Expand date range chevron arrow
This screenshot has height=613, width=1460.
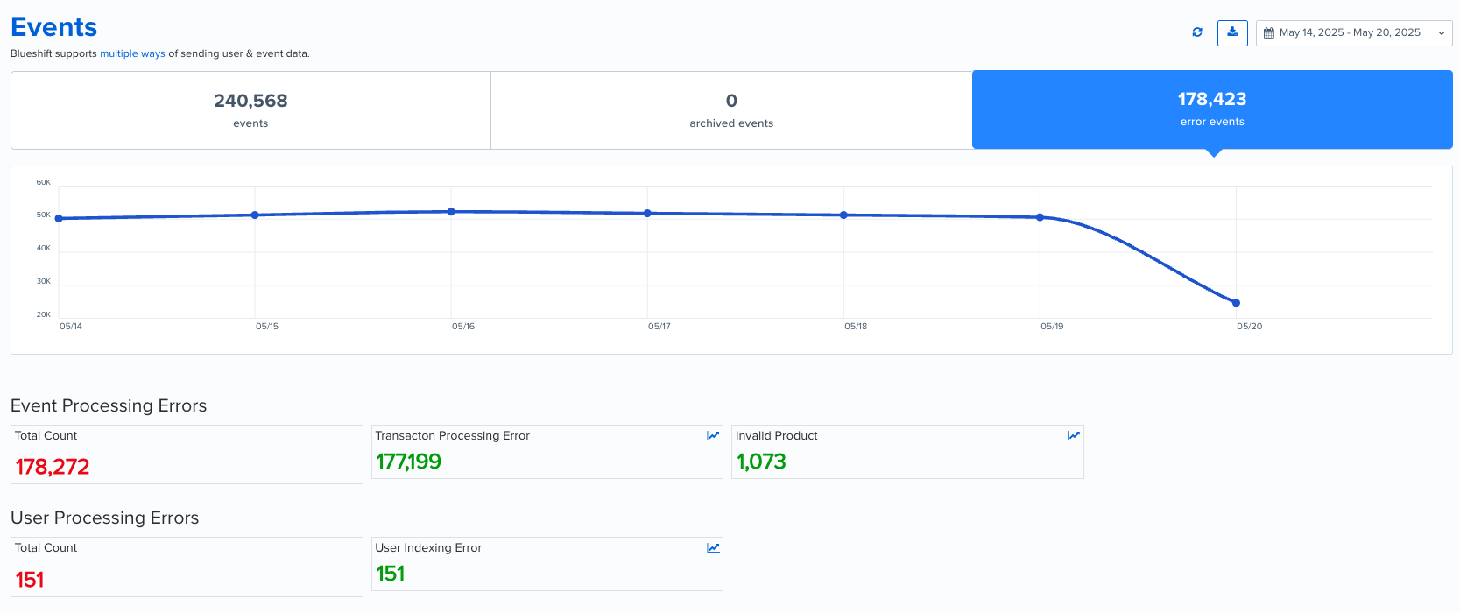click(x=1442, y=33)
